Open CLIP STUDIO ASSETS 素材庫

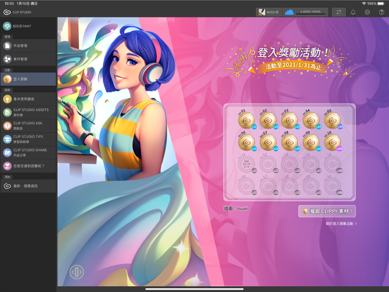coord(28,112)
